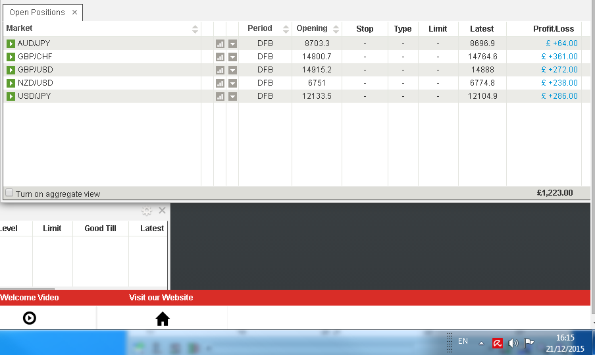Open the Avira antivirus tray icon

498,343
